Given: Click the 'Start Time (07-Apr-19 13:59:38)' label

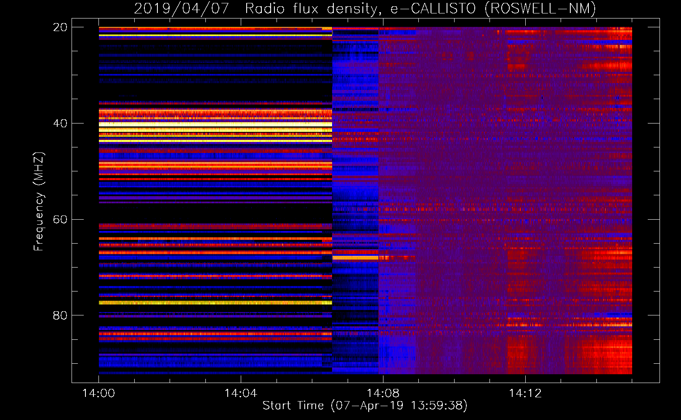Looking at the screenshot, I should 365,406.
